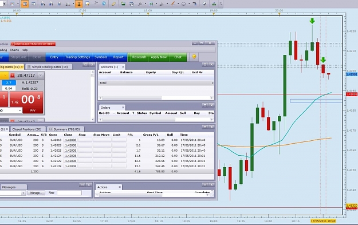This screenshot has height=225, width=358.
Task: Switch to Summary (785.80) tab
Action: (65, 129)
